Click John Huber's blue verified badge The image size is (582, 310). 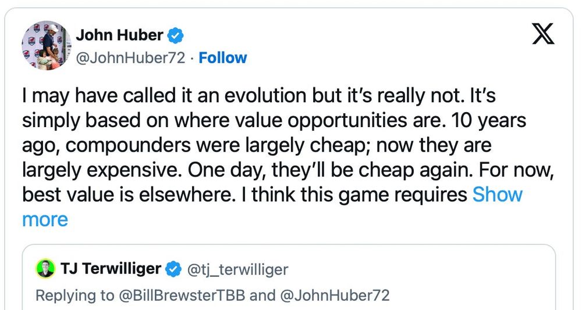(x=176, y=36)
